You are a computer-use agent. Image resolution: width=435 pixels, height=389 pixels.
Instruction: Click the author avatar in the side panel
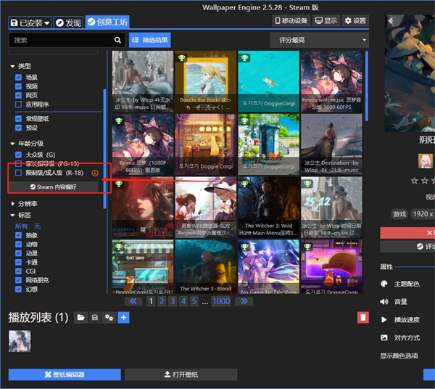(x=426, y=161)
